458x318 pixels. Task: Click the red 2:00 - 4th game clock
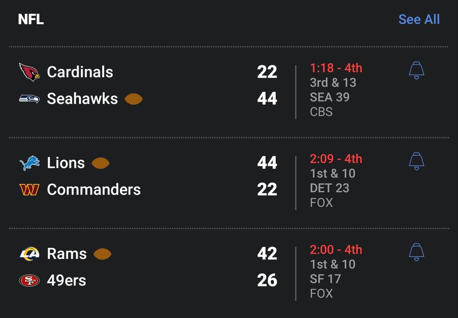pos(336,250)
